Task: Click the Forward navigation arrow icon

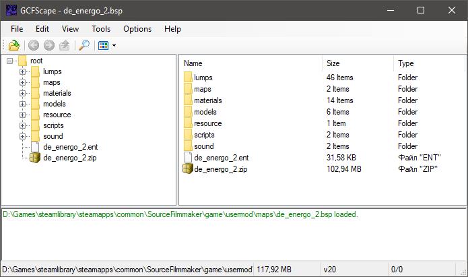Action: 49,45
